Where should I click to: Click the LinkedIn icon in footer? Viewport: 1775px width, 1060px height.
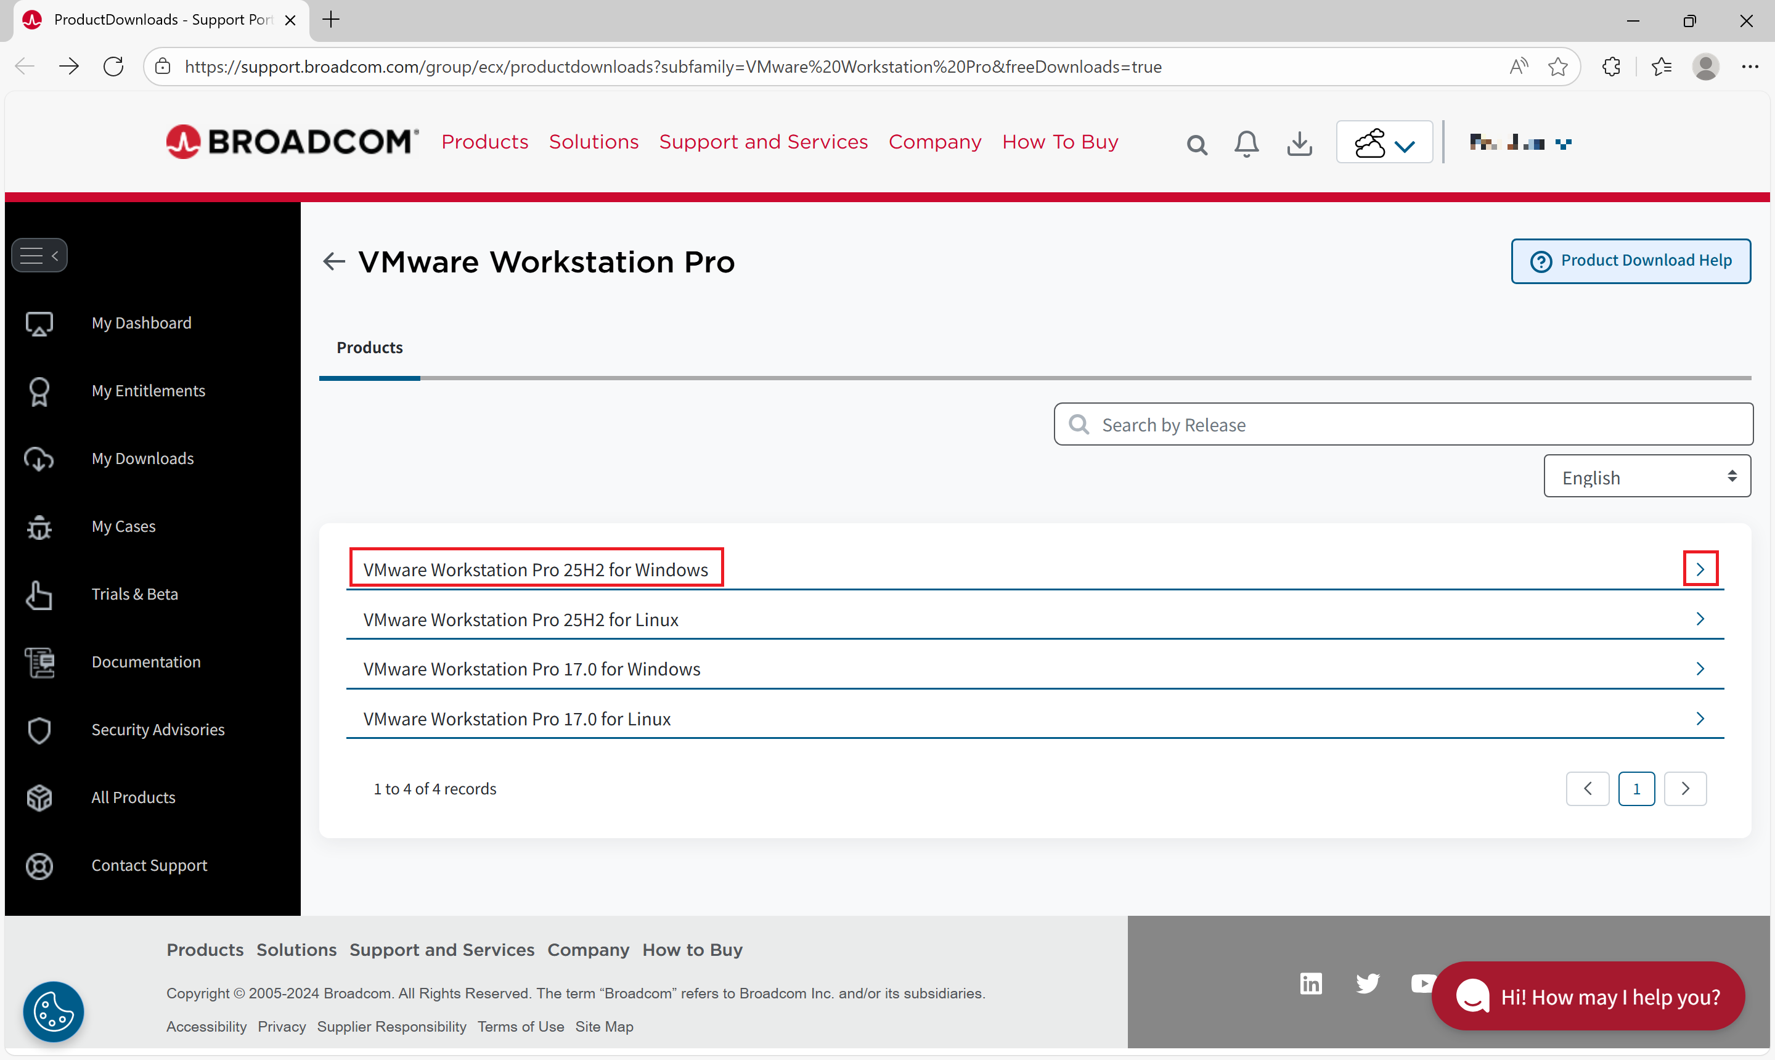(x=1311, y=984)
